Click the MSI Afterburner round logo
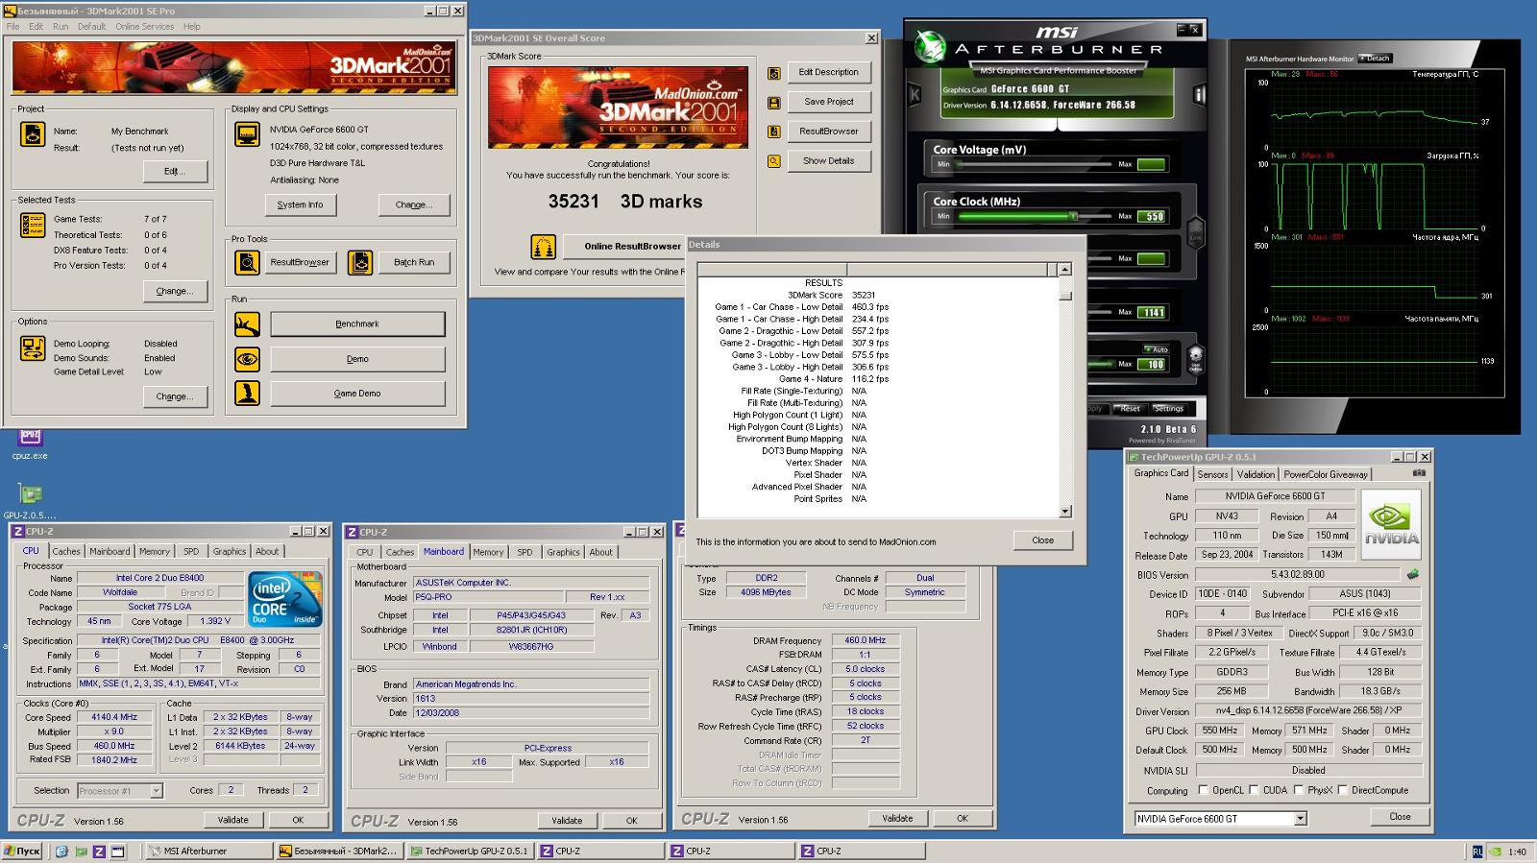Image resolution: width=1537 pixels, height=863 pixels. point(929,46)
